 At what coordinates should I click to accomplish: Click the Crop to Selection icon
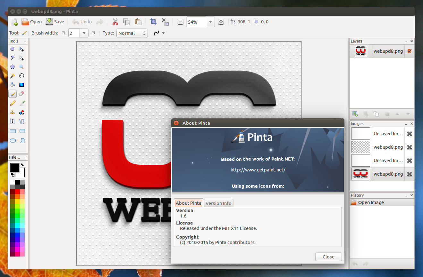point(154,22)
